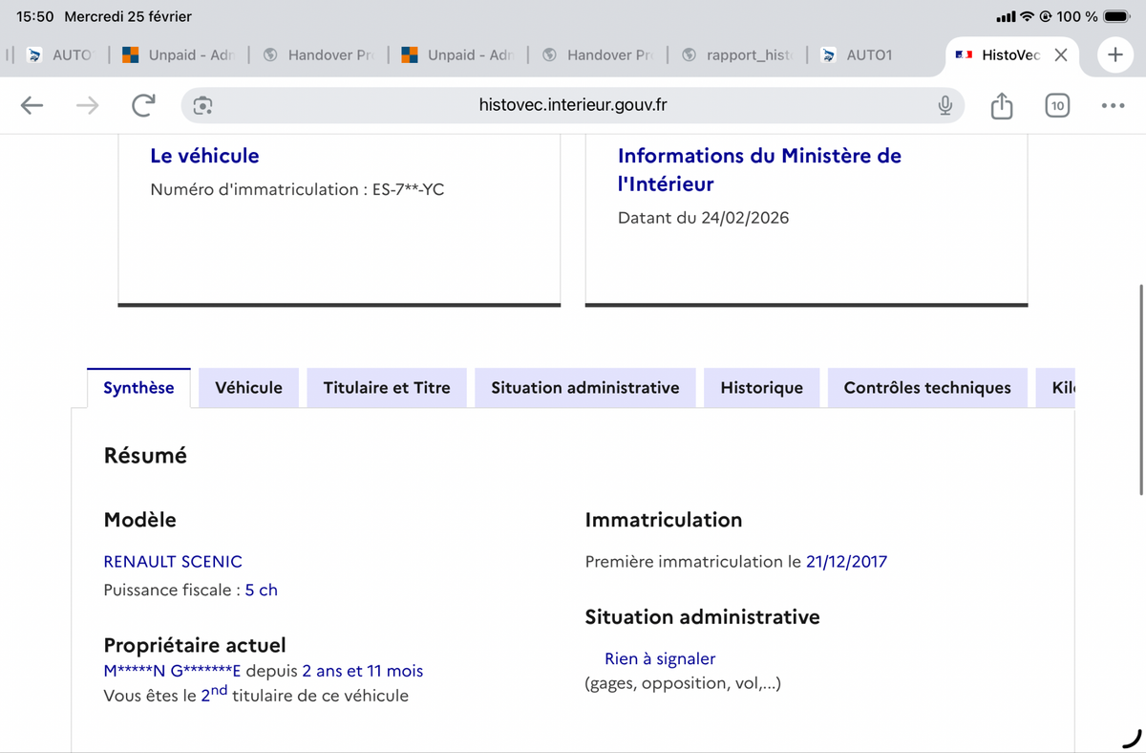Select the Situation administrative tab

click(x=584, y=388)
